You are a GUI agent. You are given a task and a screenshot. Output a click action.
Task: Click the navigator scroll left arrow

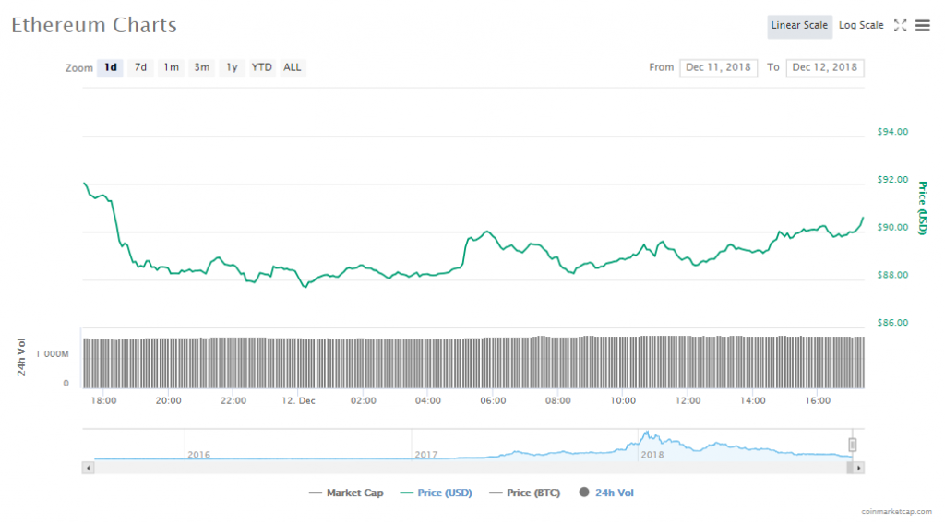click(89, 469)
